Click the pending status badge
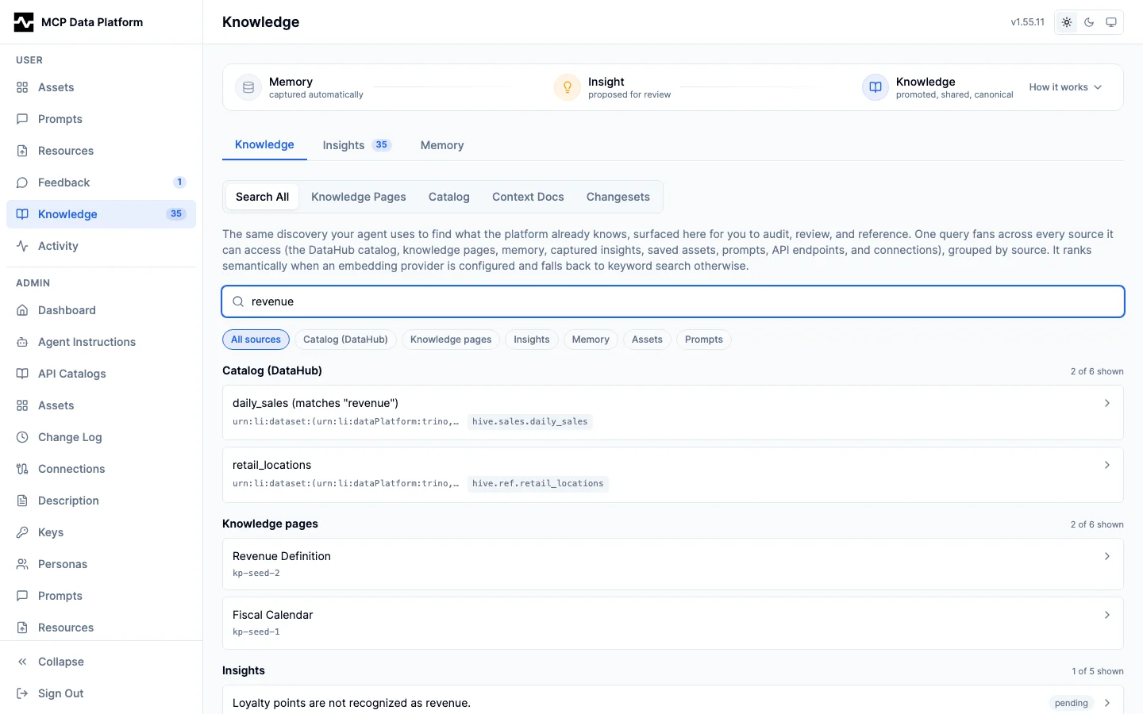This screenshot has height=714, width=1143. (x=1072, y=703)
